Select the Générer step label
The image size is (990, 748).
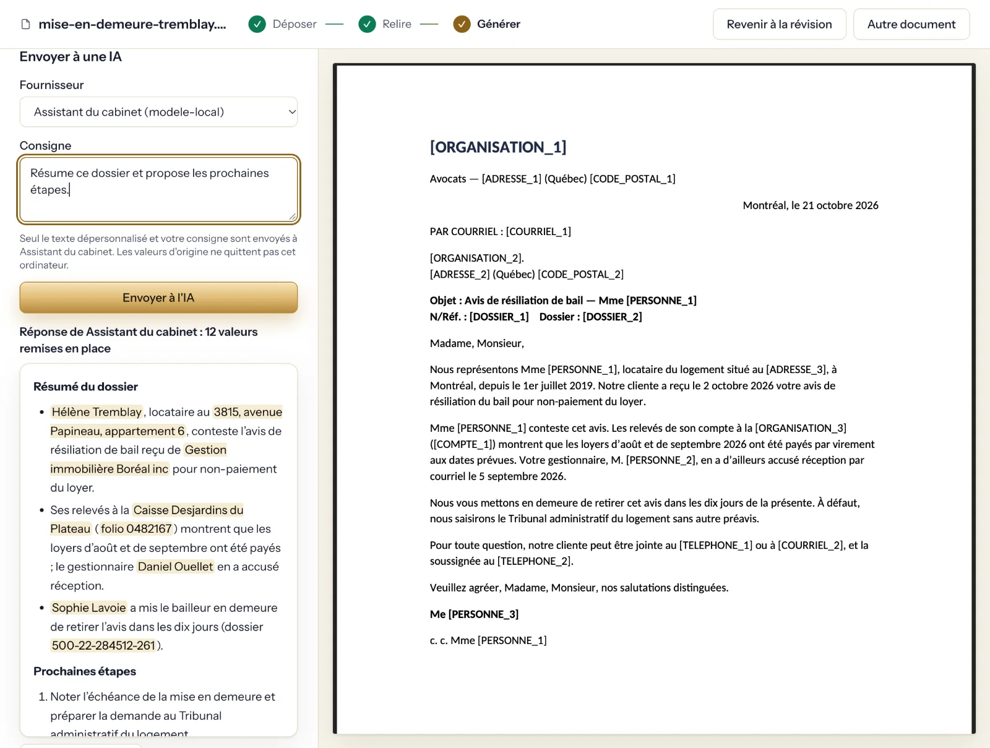(x=499, y=24)
